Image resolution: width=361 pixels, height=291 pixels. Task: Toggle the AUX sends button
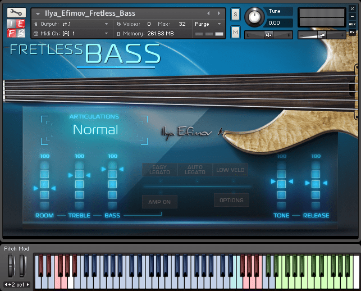352,24
